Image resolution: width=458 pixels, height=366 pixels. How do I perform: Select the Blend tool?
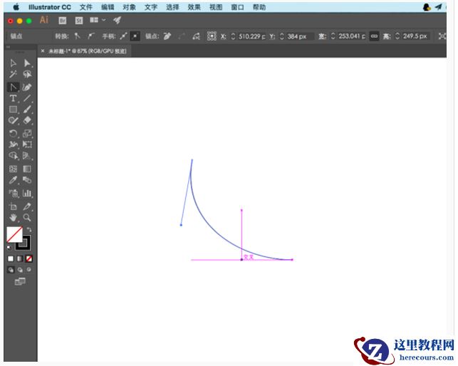pyautogui.click(x=27, y=179)
